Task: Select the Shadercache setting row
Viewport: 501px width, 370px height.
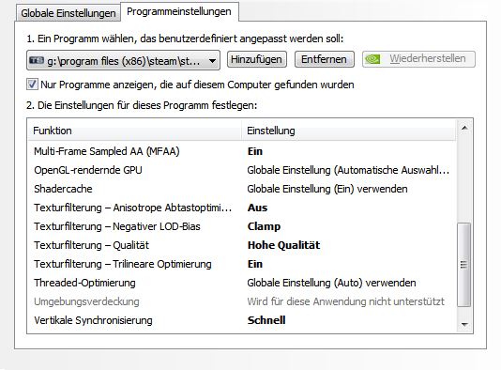Action: (x=242, y=189)
